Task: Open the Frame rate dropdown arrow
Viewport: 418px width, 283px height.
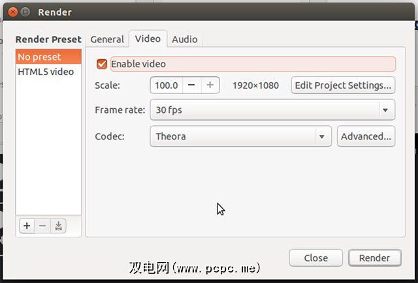Action: 385,110
